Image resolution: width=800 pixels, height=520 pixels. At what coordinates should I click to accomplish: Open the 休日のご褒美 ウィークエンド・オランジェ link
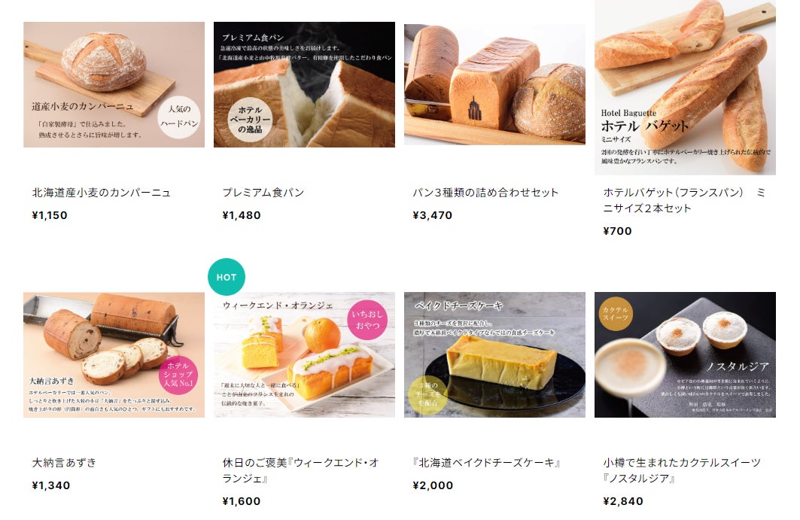point(300,470)
